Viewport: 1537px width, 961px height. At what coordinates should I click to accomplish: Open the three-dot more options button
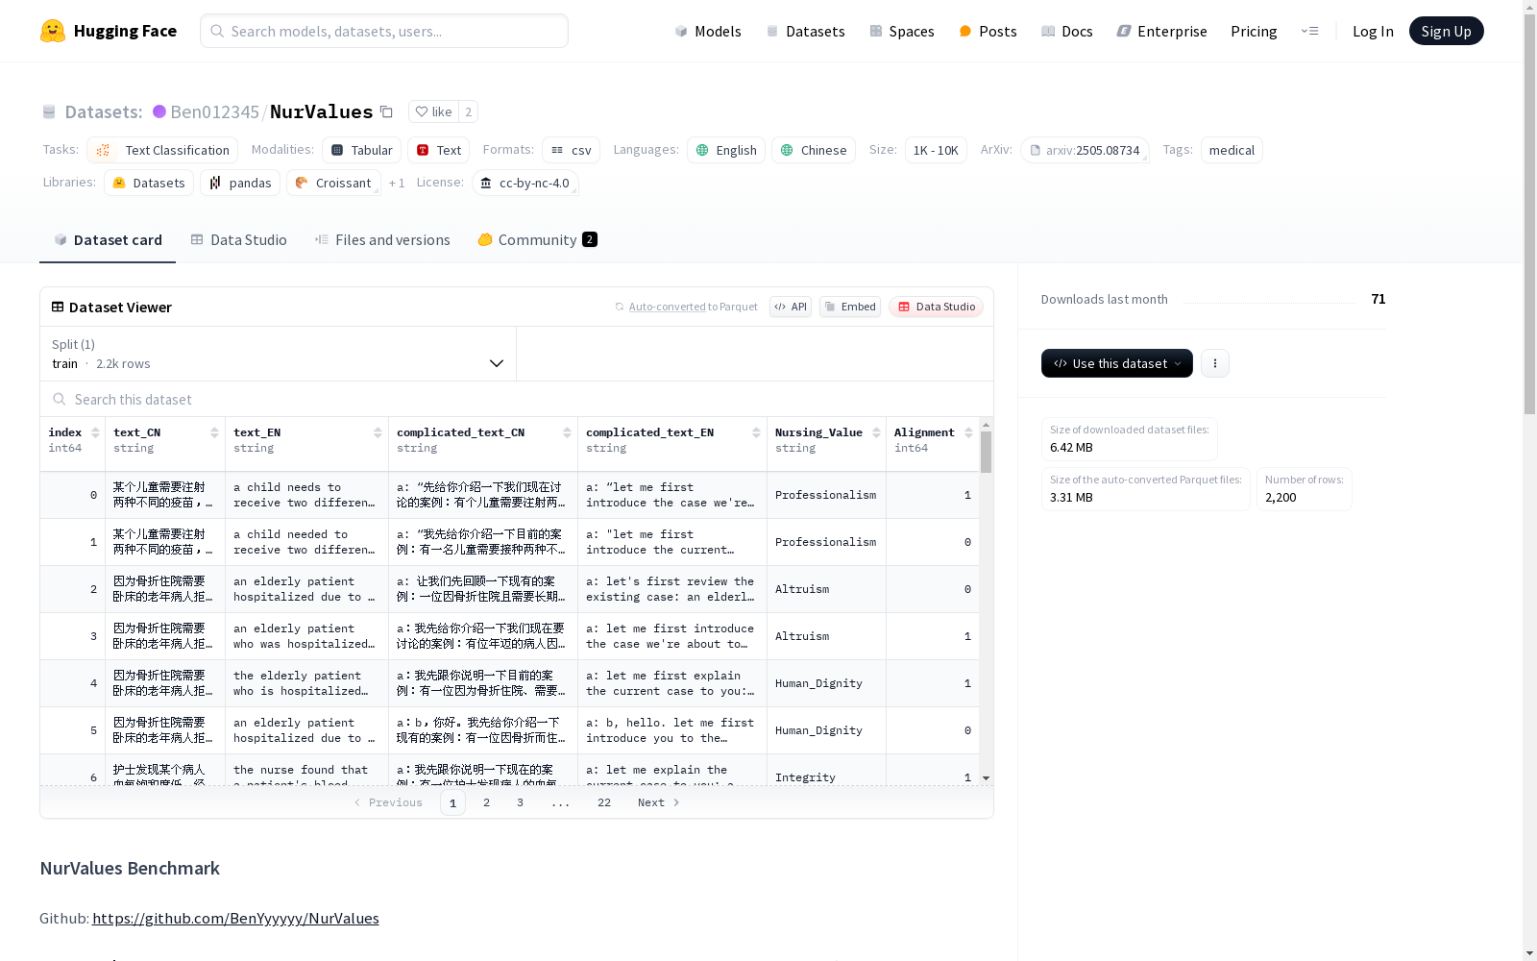(1215, 363)
